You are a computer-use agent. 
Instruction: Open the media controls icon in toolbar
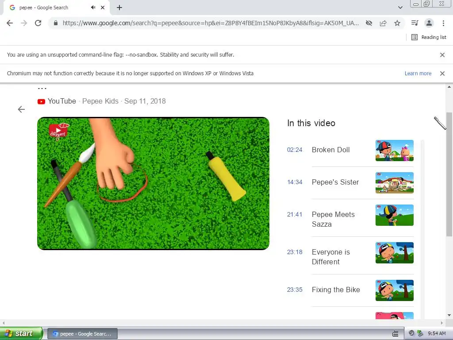[x=415, y=23]
